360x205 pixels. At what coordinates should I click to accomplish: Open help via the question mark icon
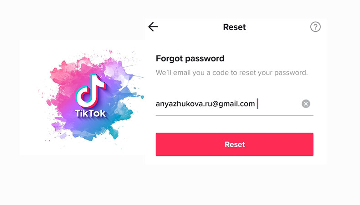click(315, 27)
